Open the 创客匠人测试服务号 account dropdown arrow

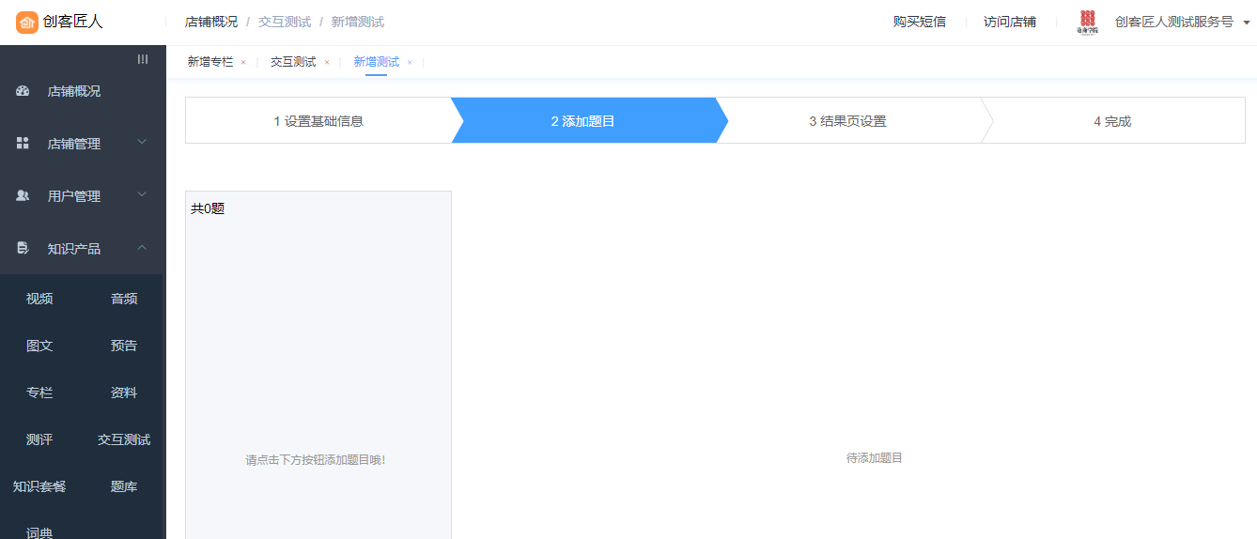point(1247,23)
